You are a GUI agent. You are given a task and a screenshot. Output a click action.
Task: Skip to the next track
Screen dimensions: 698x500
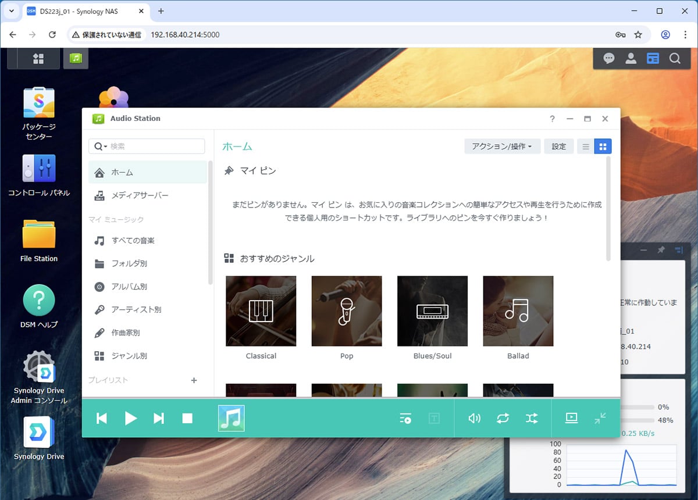tap(159, 418)
